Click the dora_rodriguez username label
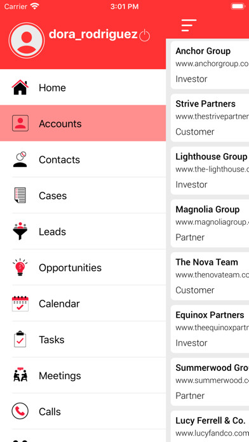The height and width of the screenshot is (442, 249). [x=93, y=34]
